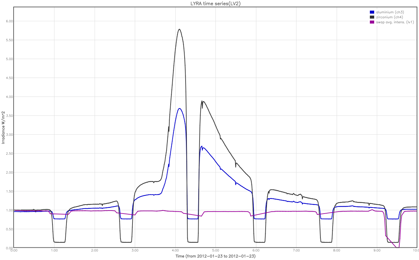Select the zirconium (ch4) legend label

coord(389,17)
